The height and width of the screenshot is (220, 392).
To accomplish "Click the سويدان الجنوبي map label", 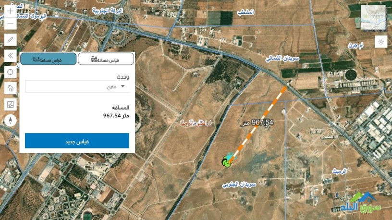I will [239, 185].
